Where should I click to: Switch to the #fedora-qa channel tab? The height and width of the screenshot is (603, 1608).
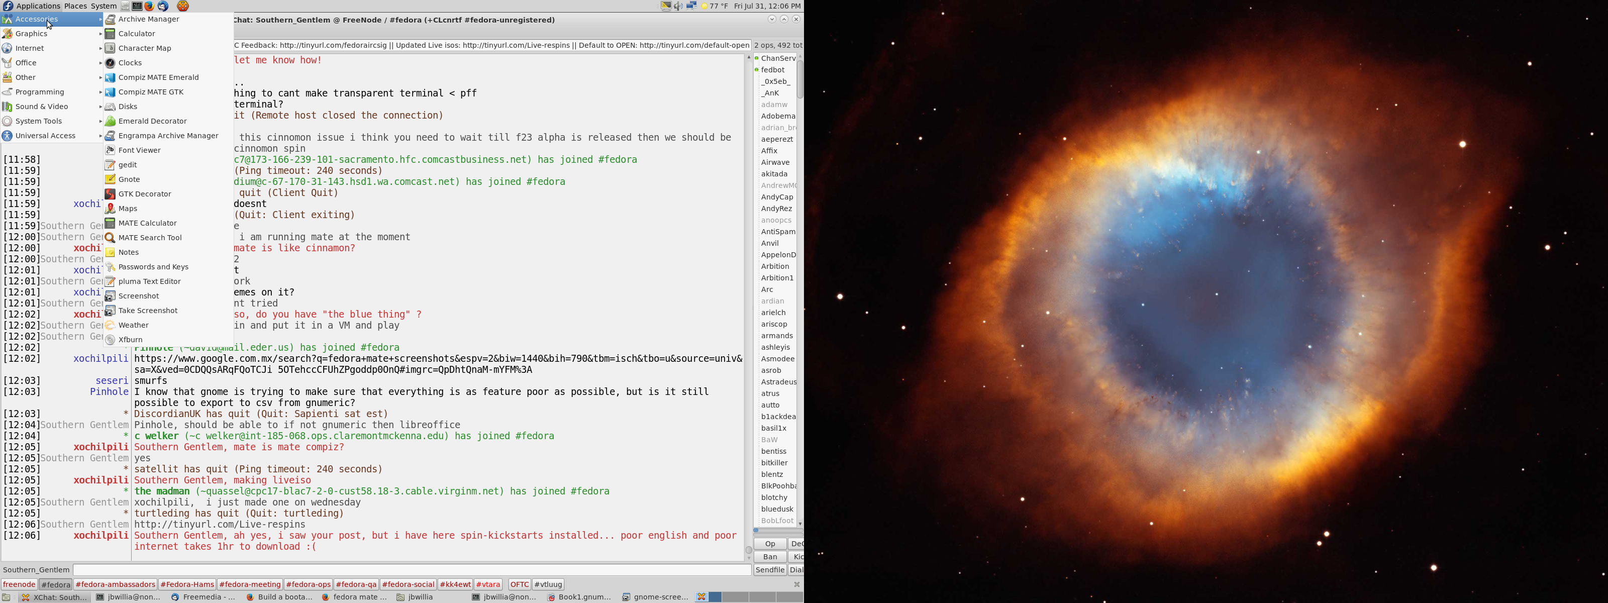[356, 584]
